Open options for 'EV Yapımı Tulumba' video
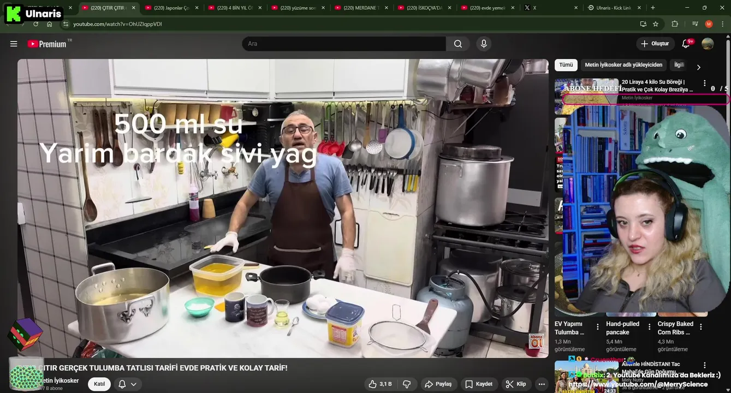731x393 pixels. click(598, 327)
